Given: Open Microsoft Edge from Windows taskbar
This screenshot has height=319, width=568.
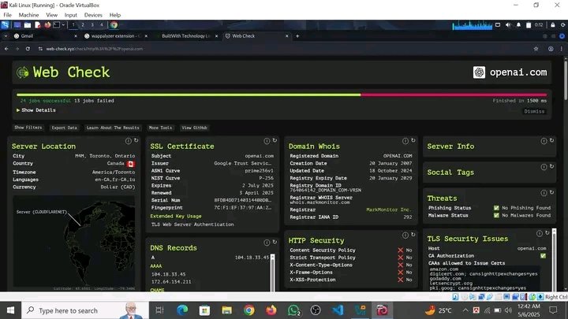Looking at the screenshot, I should (x=182, y=310).
